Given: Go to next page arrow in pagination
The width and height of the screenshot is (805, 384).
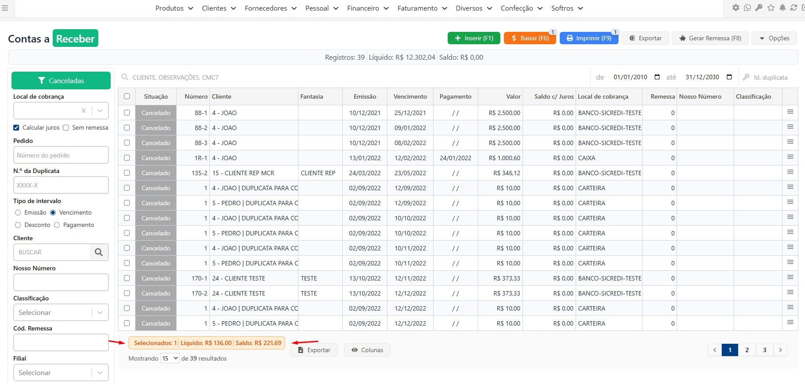Looking at the screenshot, I should (x=780, y=350).
